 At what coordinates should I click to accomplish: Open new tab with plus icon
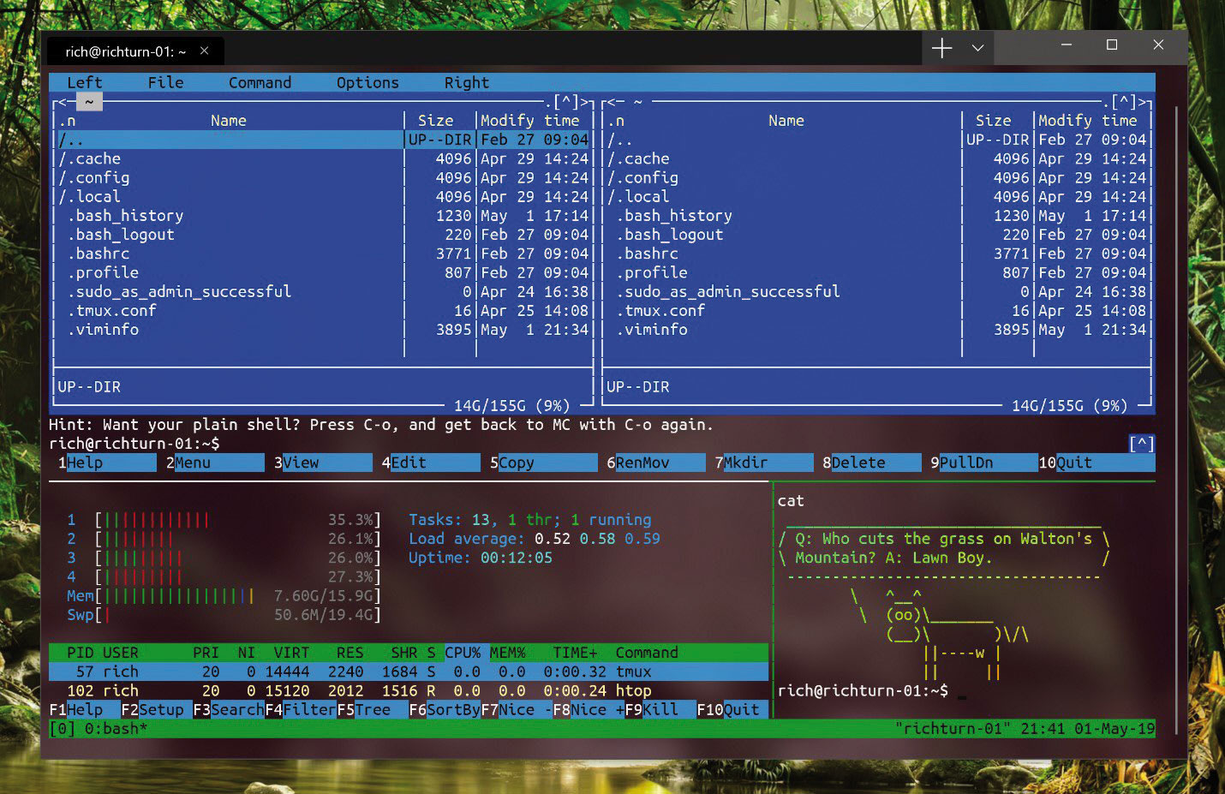(x=941, y=48)
